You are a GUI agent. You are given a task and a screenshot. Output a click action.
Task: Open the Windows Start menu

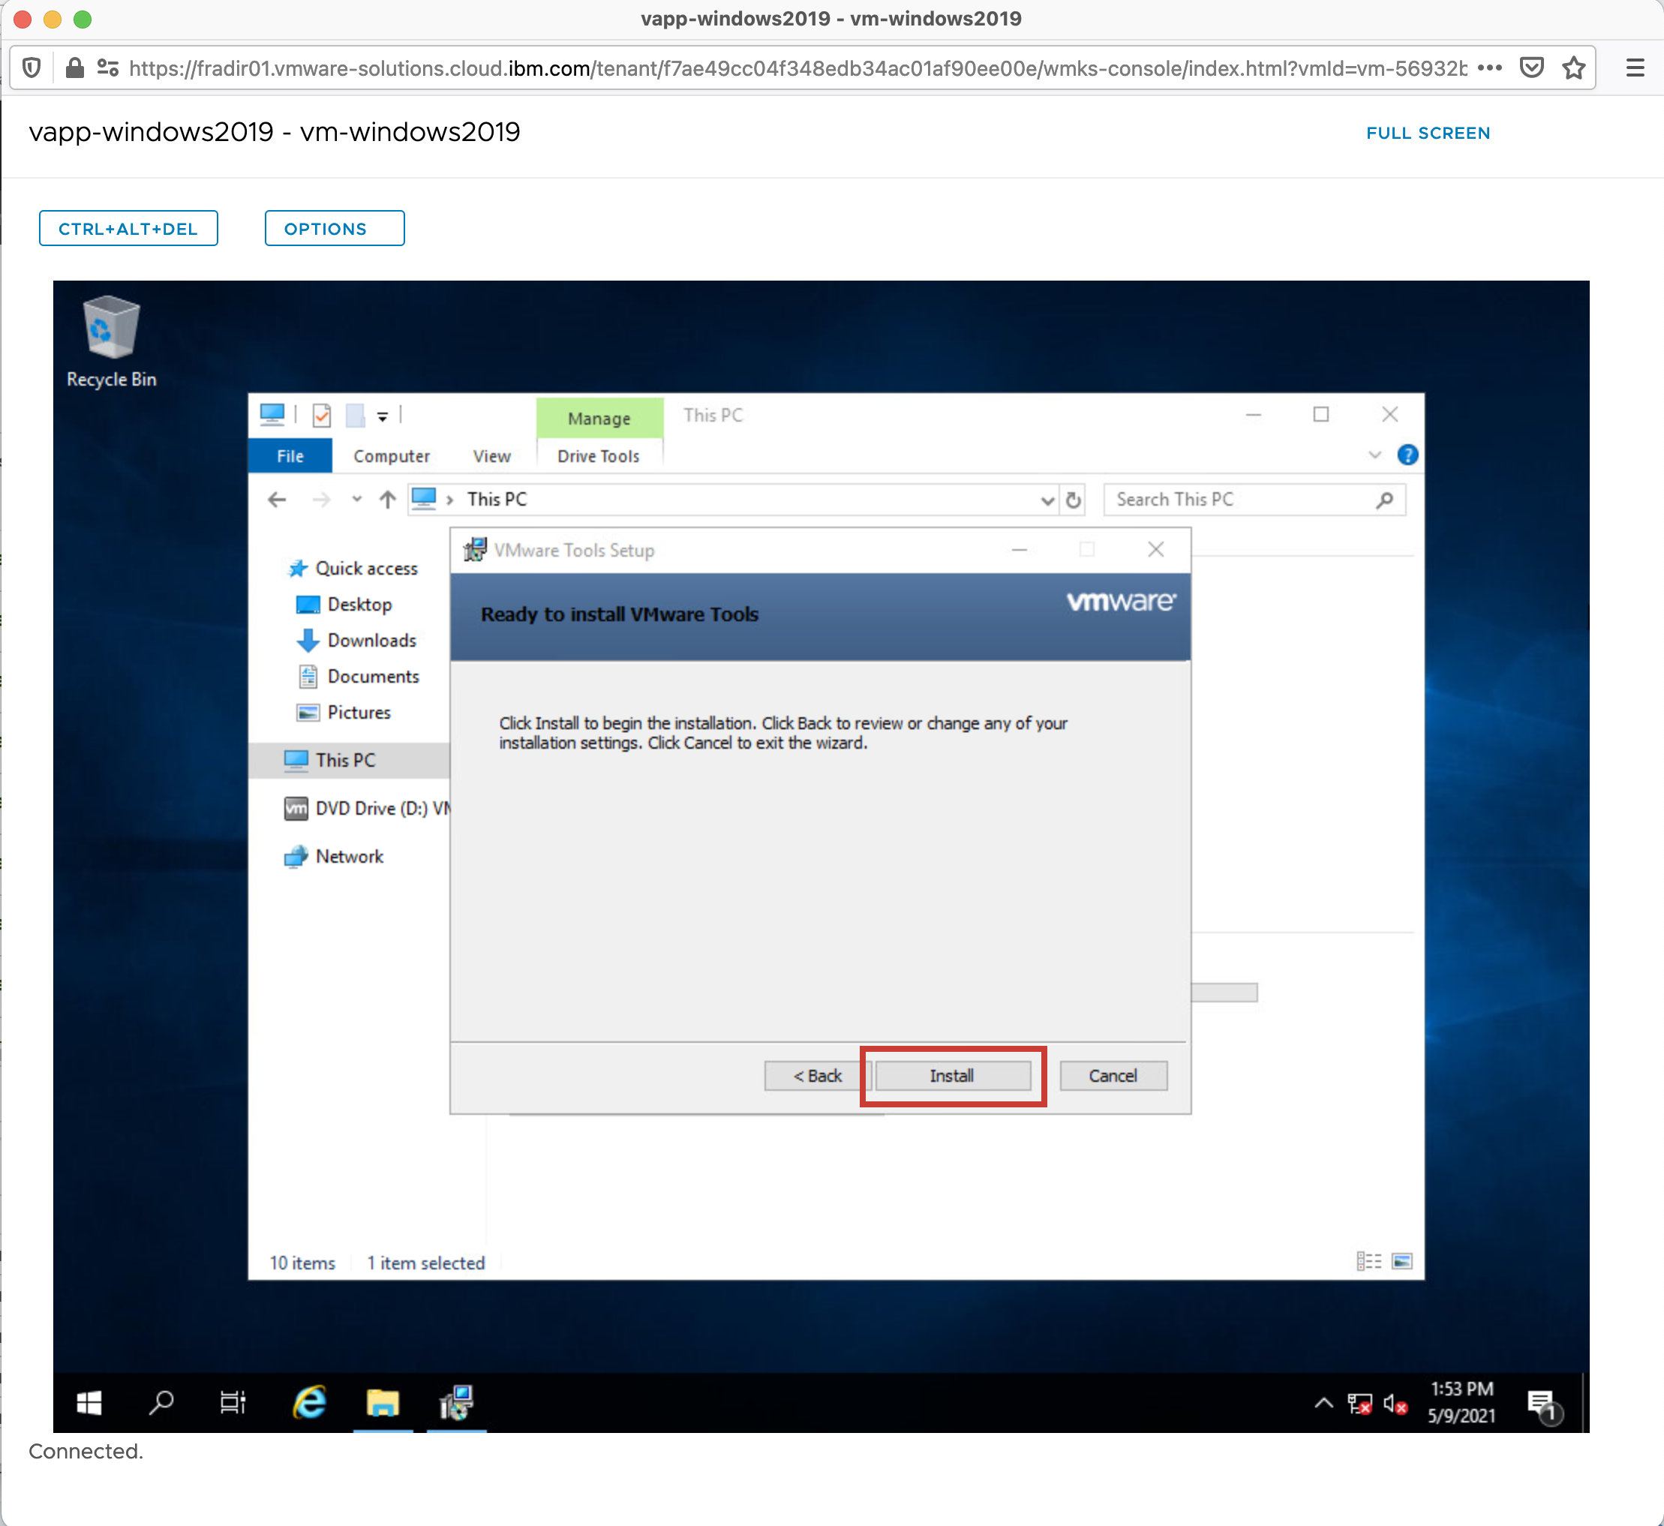(89, 1402)
